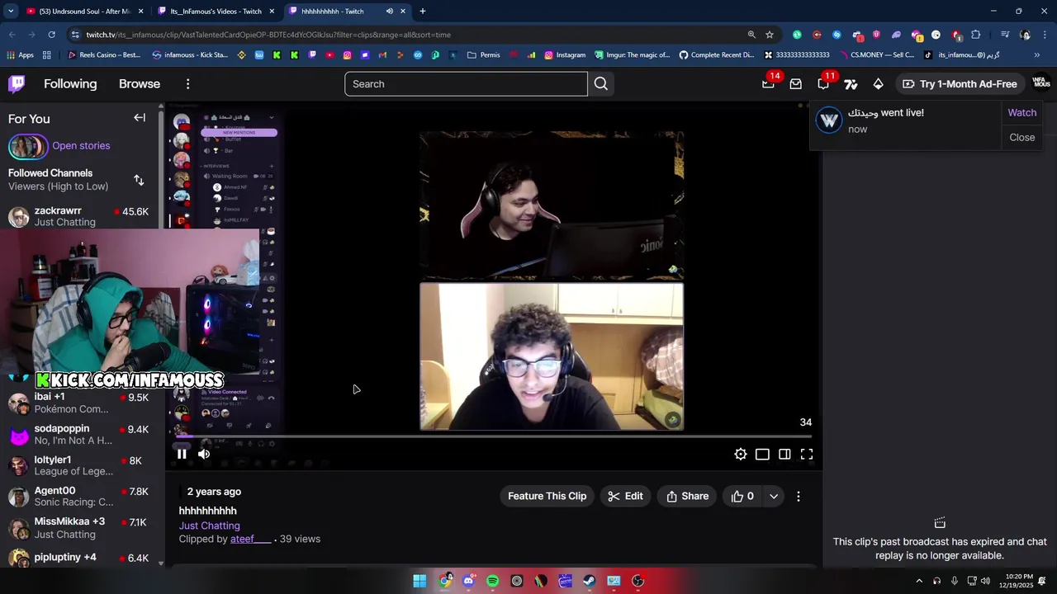Open new browser tab with plus

coord(423,12)
